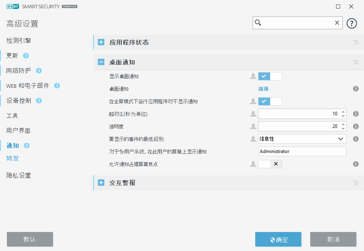364x251 pixels.
Task: Click the search magnifier icon
Action: pyautogui.click(x=258, y=23)
